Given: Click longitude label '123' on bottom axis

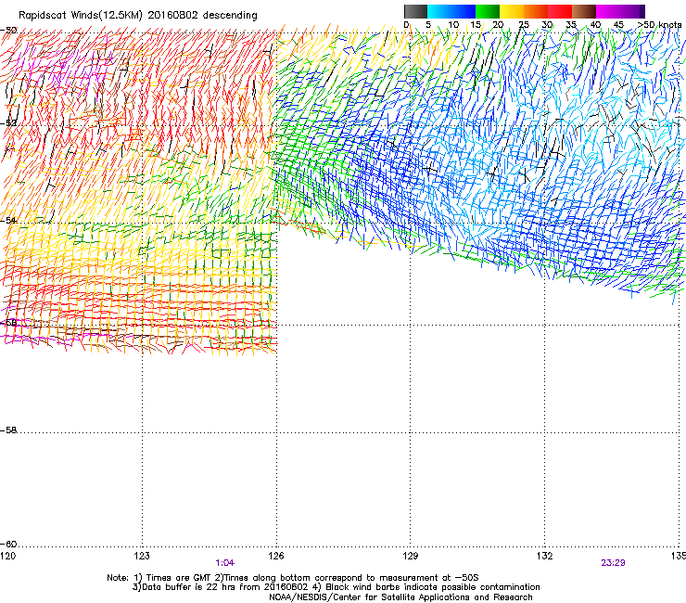Looking at the screenshot, I should [142, 556].
